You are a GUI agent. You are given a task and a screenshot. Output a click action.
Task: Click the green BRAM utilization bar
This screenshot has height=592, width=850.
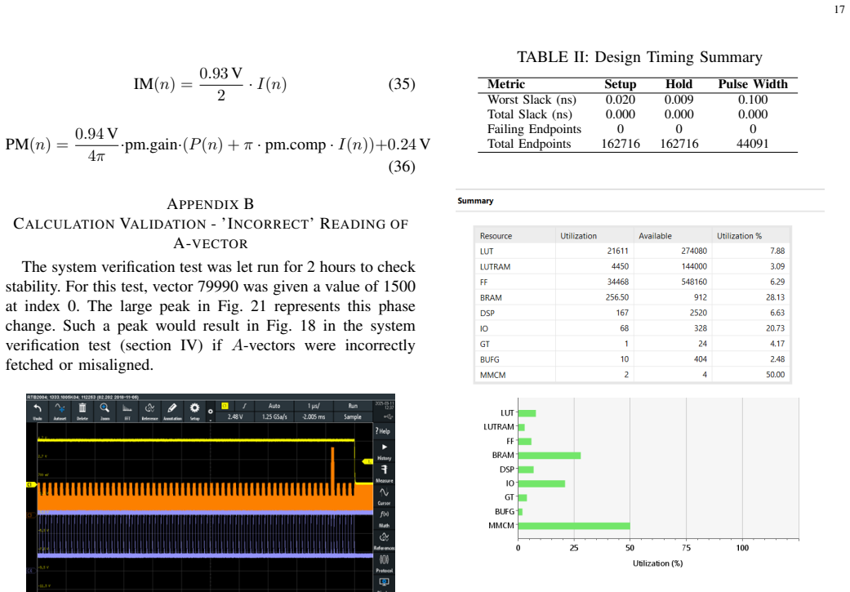(550, 456)
